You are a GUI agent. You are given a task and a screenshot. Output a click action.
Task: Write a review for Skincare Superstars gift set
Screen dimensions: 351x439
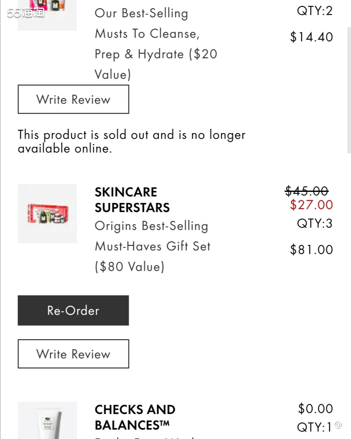[73, 354]
